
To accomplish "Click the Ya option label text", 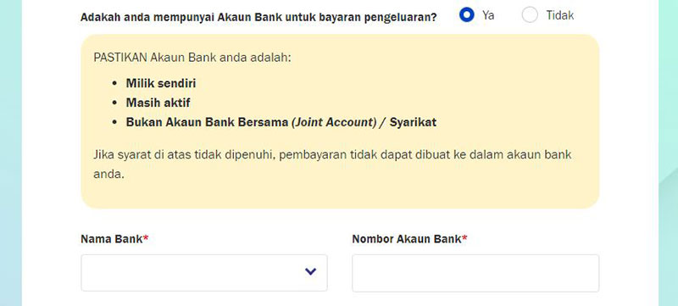I will [488, 15].
